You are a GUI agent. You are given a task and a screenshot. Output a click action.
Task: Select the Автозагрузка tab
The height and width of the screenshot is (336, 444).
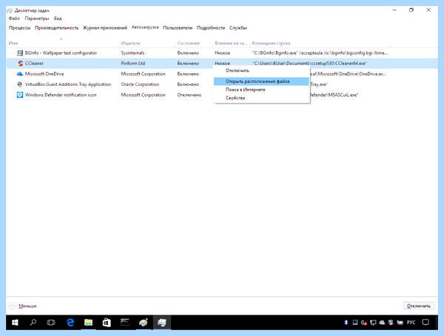[x=145, y=27]
